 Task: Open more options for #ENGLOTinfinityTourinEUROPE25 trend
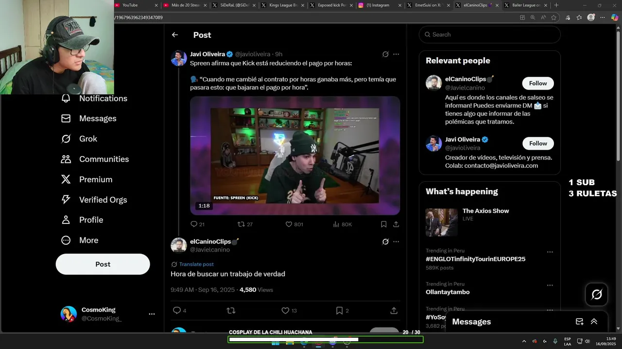pyautogui.click(x=550, y=252)
